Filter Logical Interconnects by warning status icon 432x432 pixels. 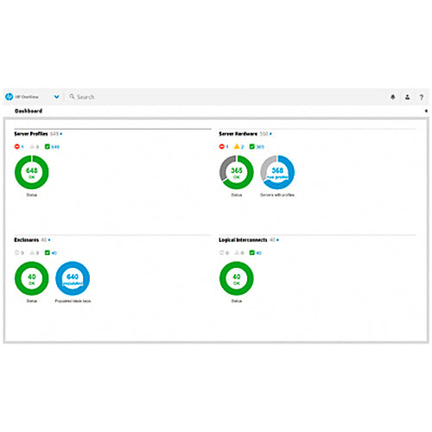[x=237, y=253]
